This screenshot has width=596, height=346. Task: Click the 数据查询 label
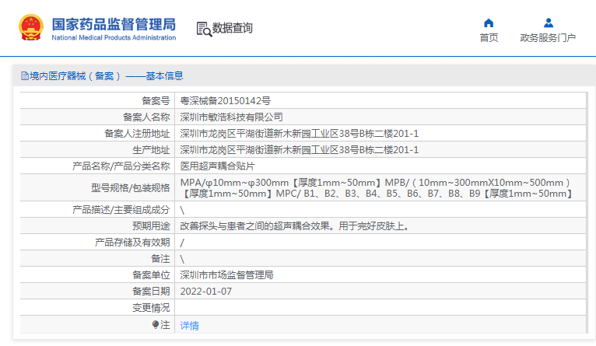click(232, 28)
